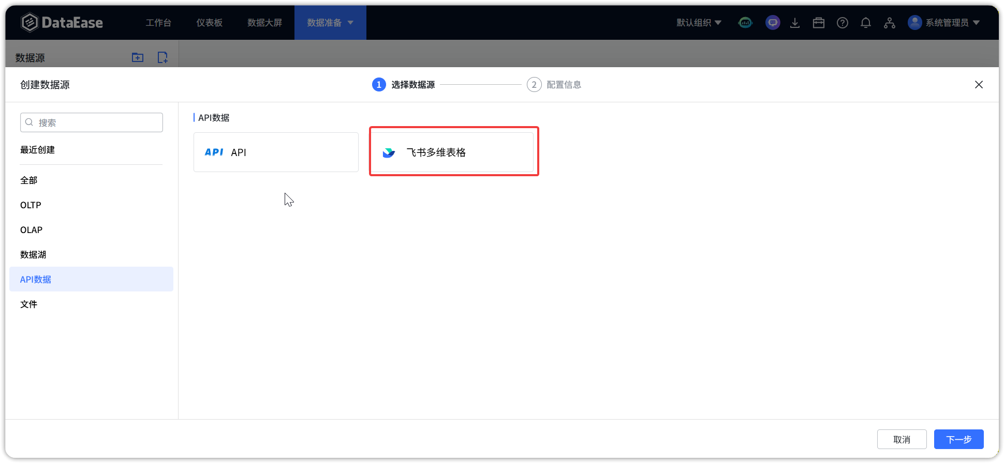This screenshot has width=1004, height=463.
Task: Click the organization structure icon
Action: click(x=890, y=23)
